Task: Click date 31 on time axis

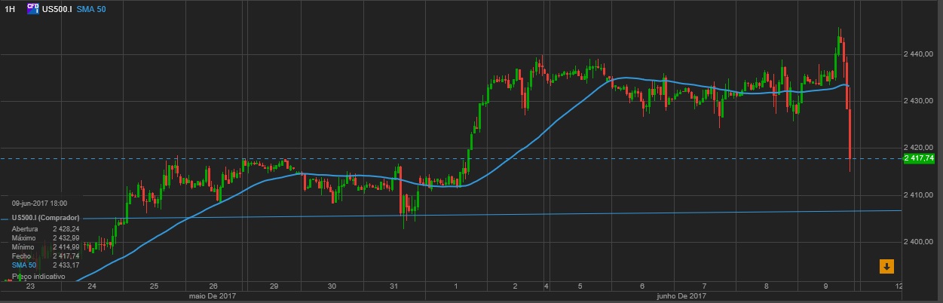Action: pyautogui.click(x=393, y=286)
